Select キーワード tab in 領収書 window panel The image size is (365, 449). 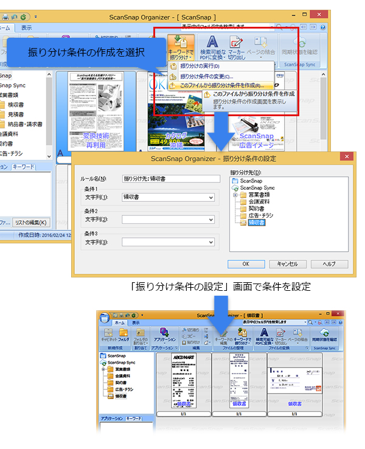click(x=134, y=419)
